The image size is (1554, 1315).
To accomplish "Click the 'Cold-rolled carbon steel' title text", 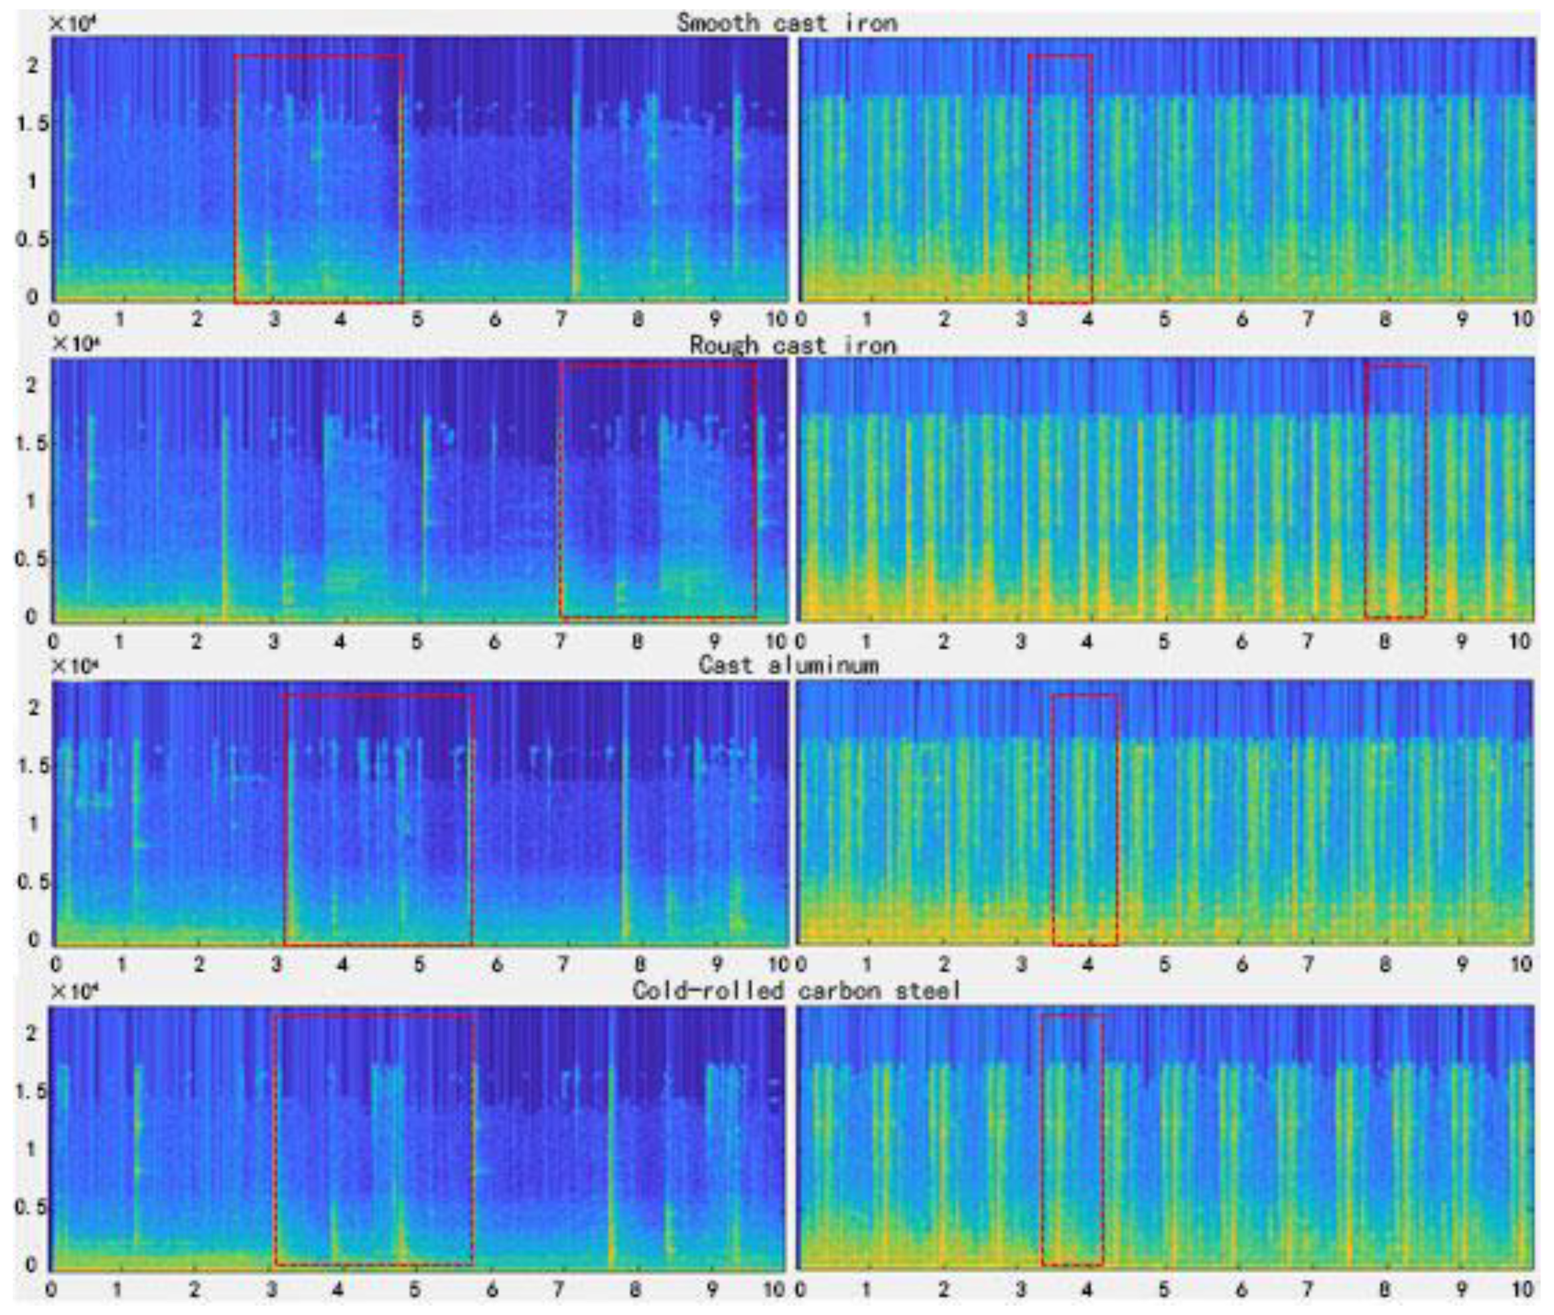I will point(796,990).
